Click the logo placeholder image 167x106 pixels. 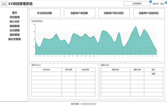pyautogui.click(x=4, y=4)
